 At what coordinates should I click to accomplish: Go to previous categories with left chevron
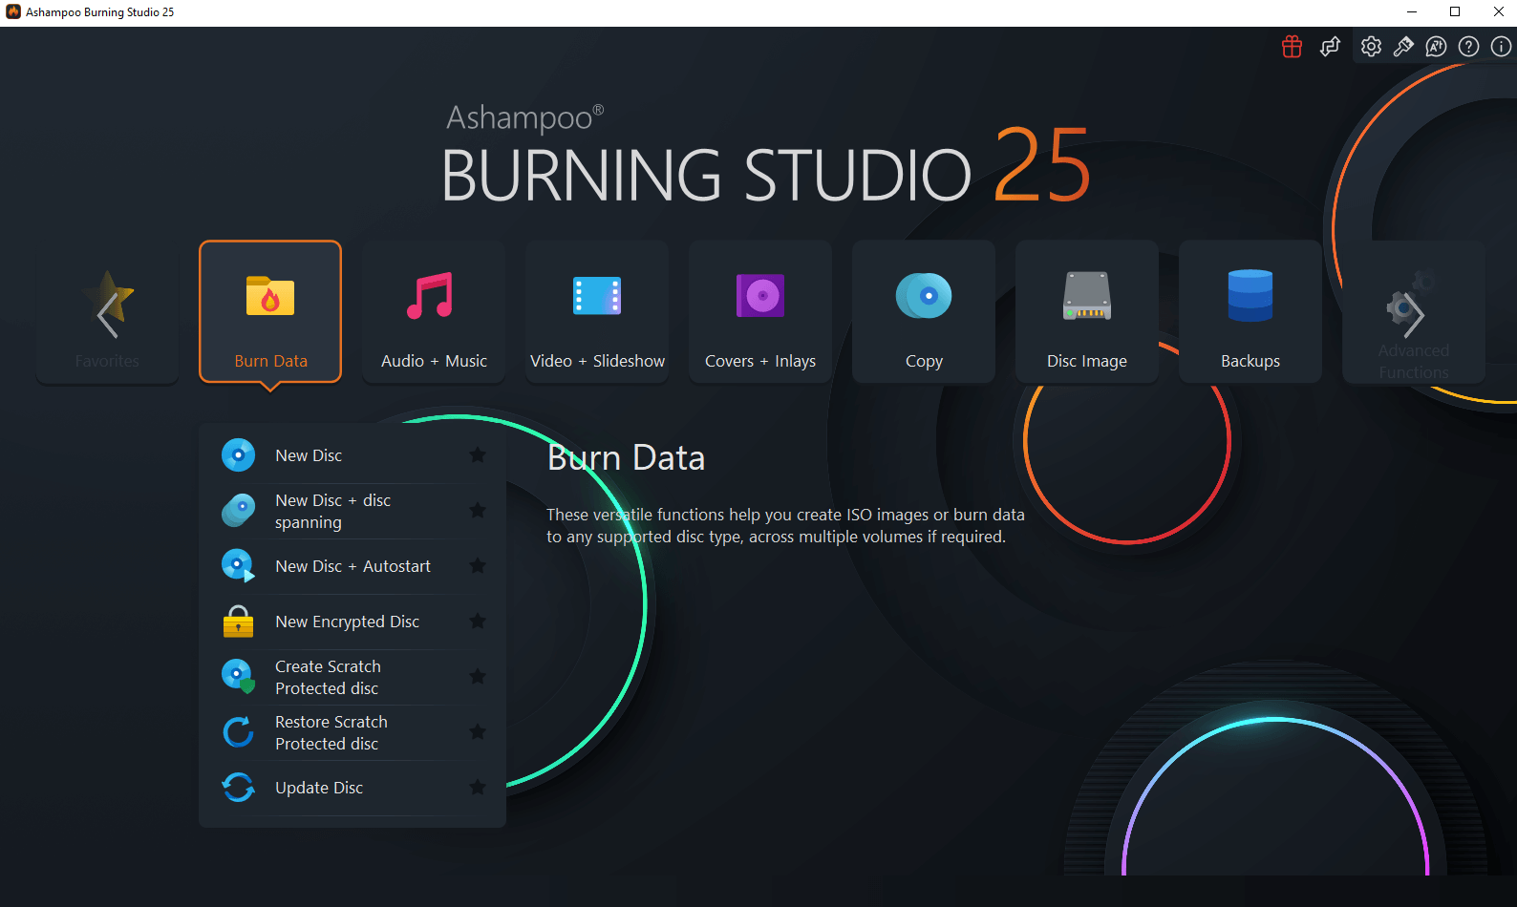click(107, 314)
